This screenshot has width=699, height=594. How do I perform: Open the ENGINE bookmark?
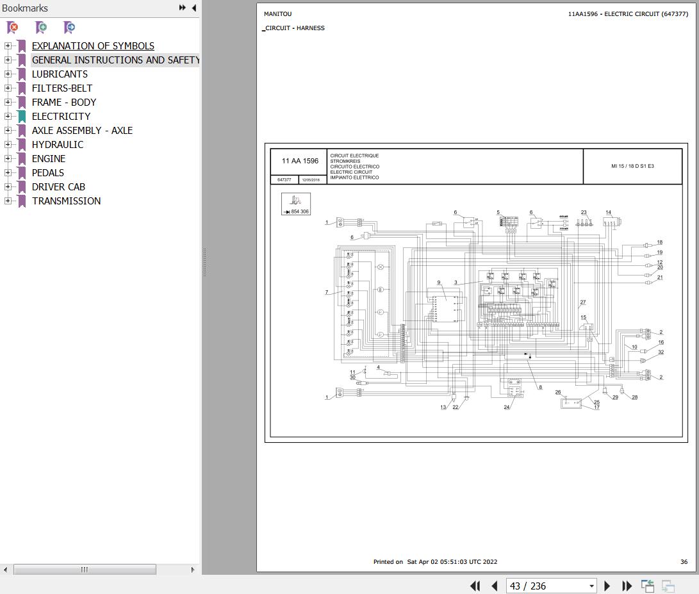point(49,159)
